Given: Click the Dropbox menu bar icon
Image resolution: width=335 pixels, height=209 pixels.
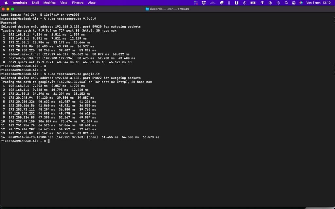Looking at the screenshot, I should (203, 3).
